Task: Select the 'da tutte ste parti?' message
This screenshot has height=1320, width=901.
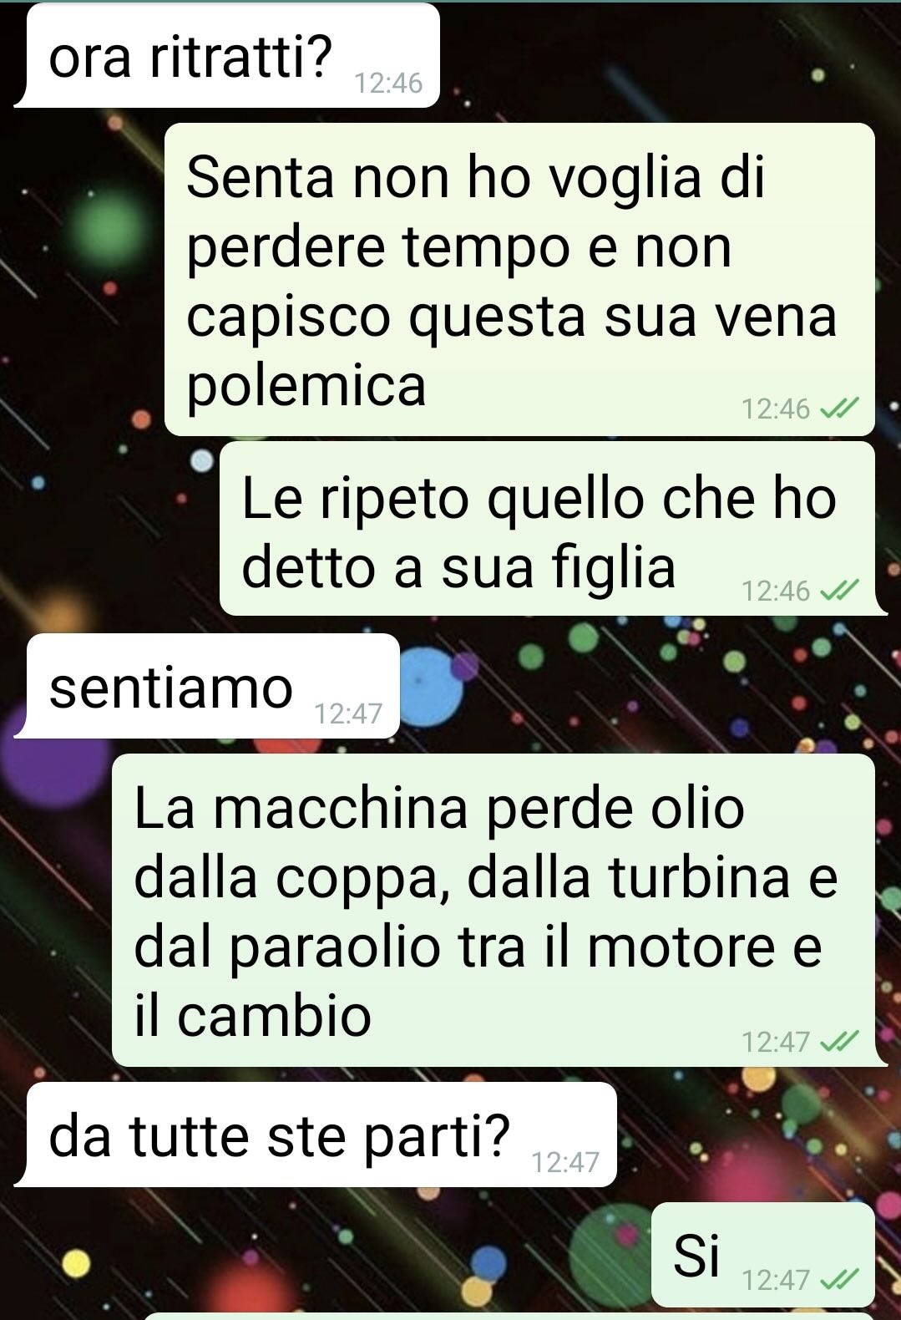Action: (316, 1135)
